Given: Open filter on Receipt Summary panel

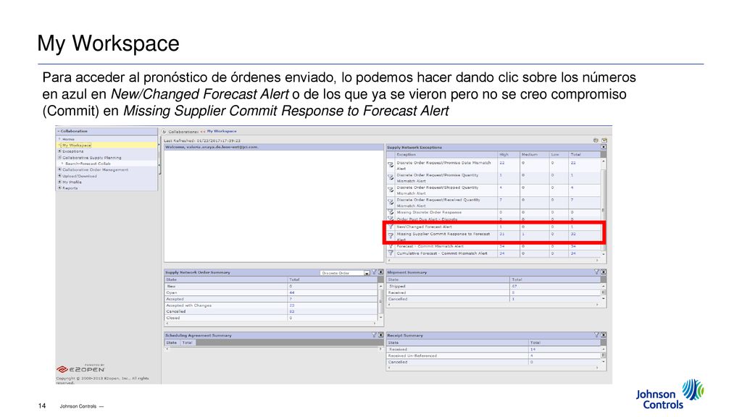Looking at the screenshot, I should tap(597, 334).
